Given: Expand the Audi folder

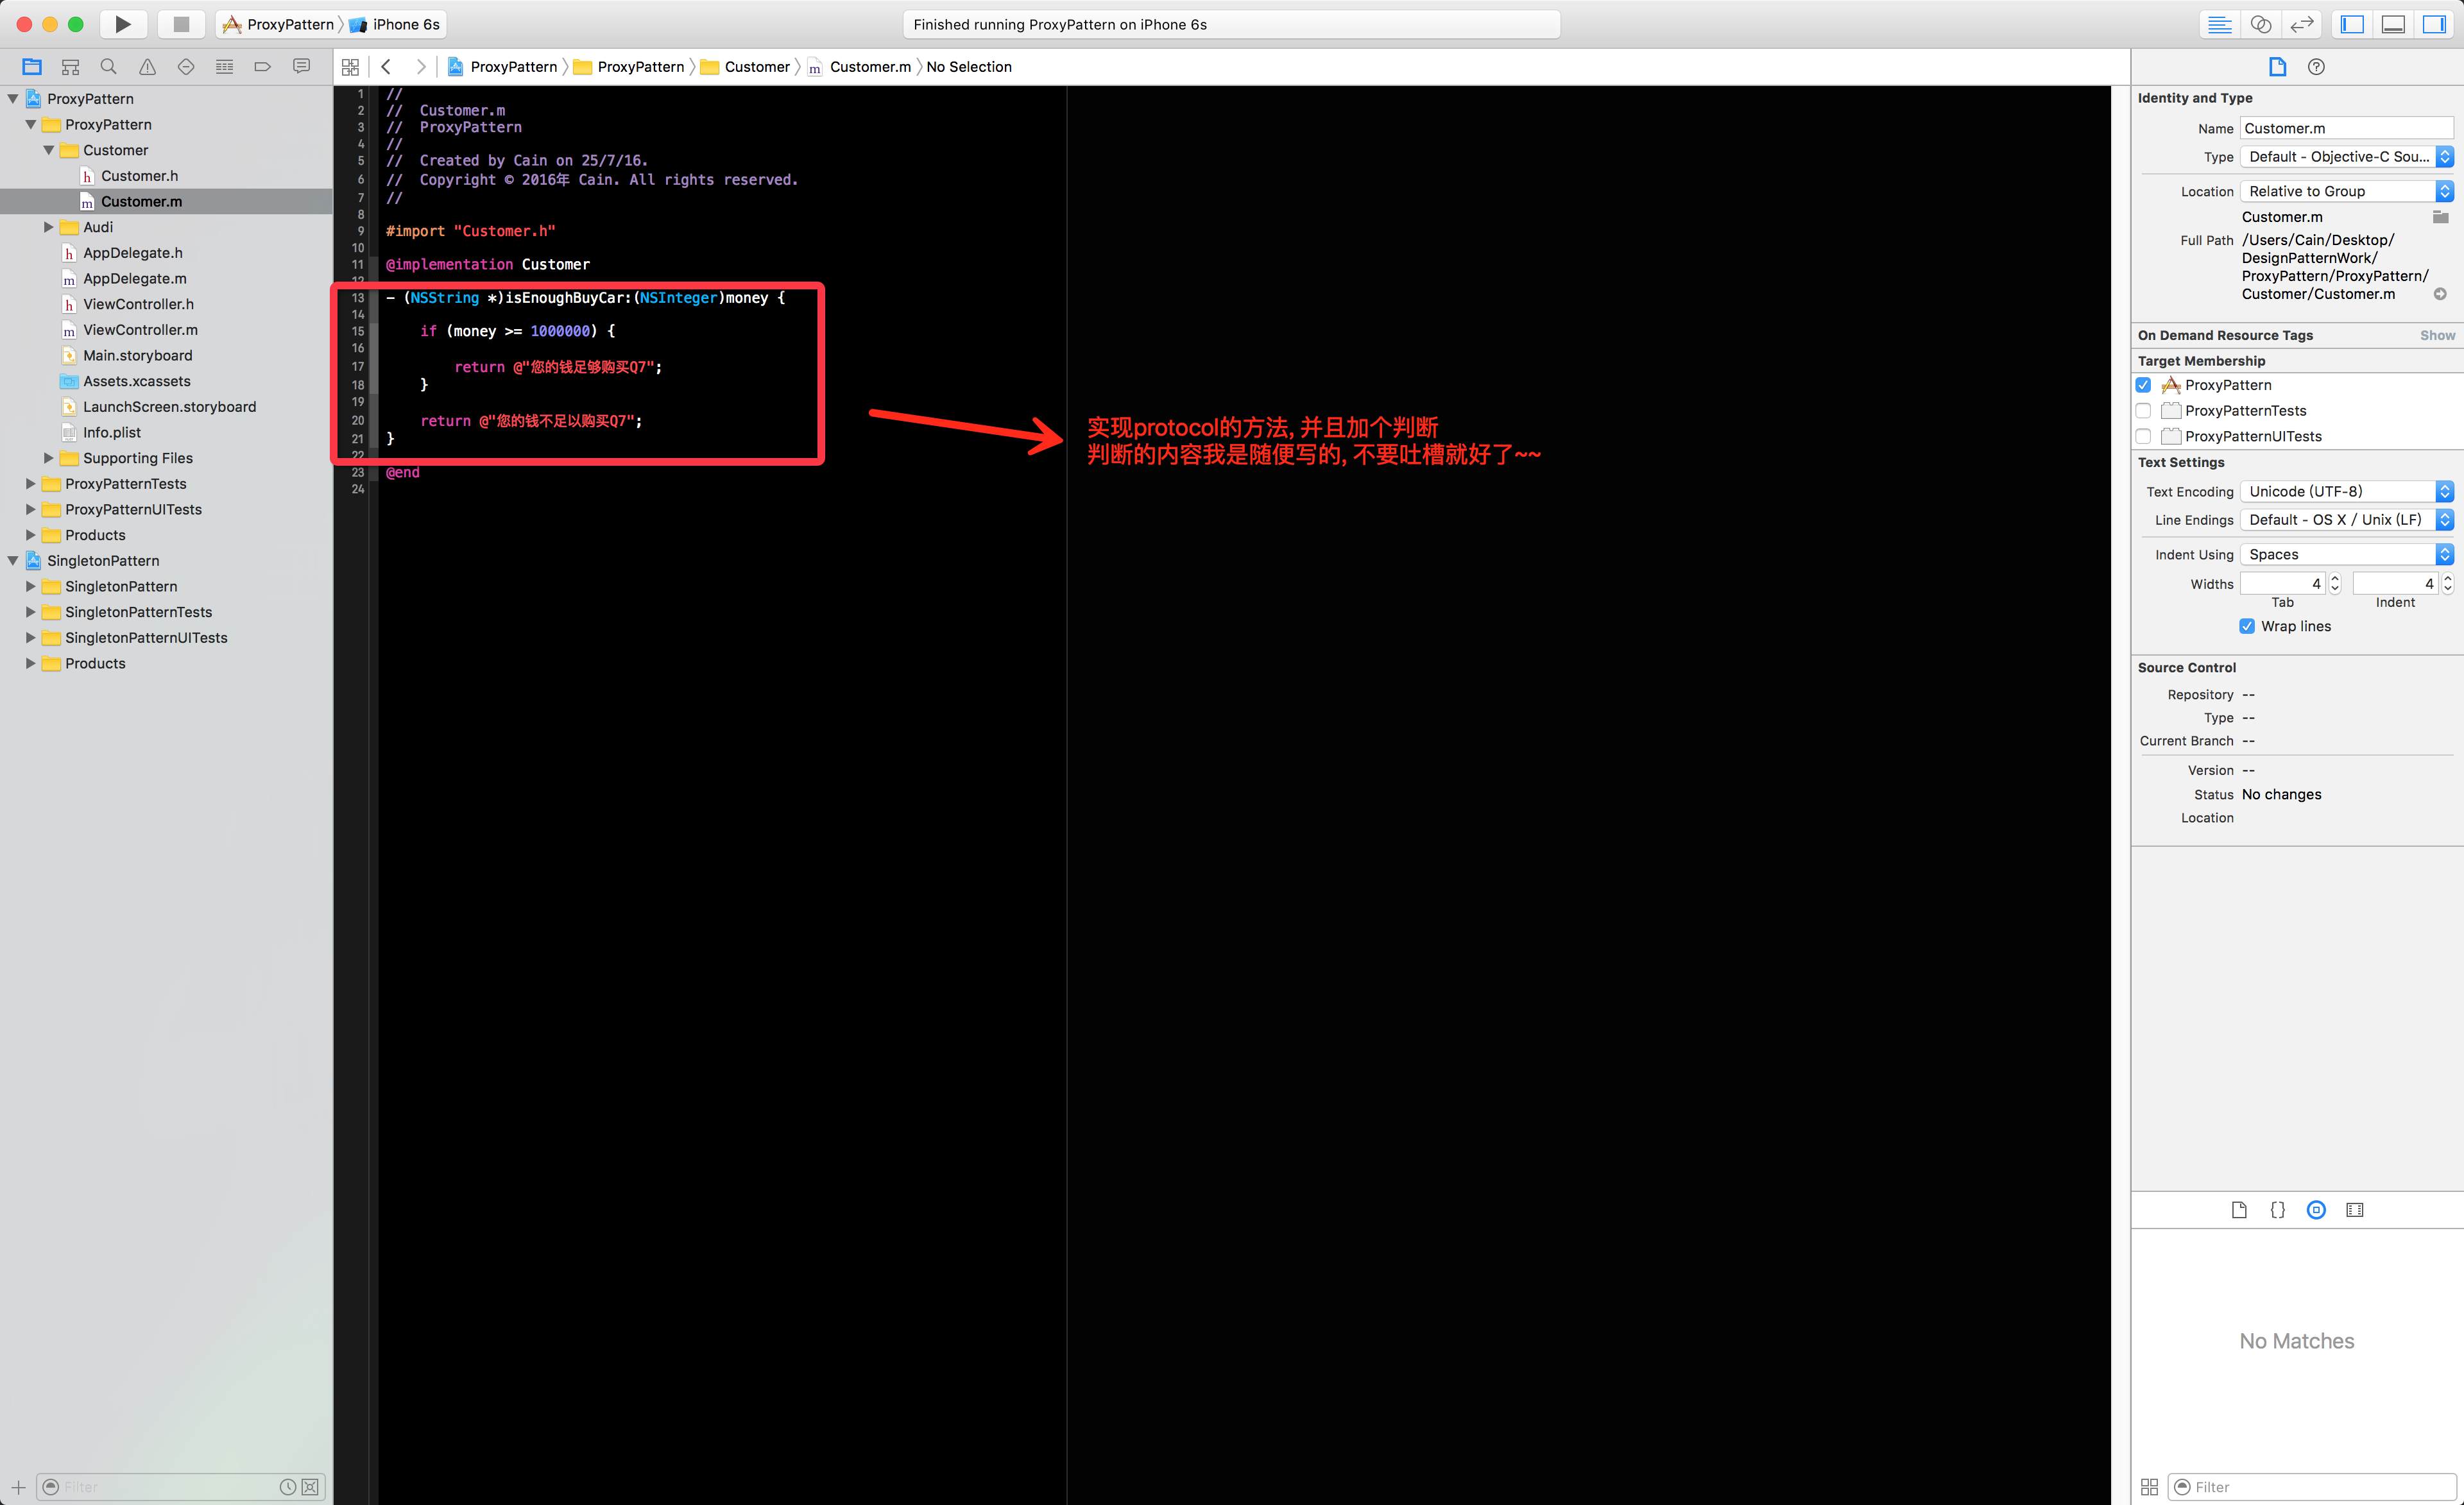Looking at the screenshot, I should pyautogui.click(x=48, y=227).
